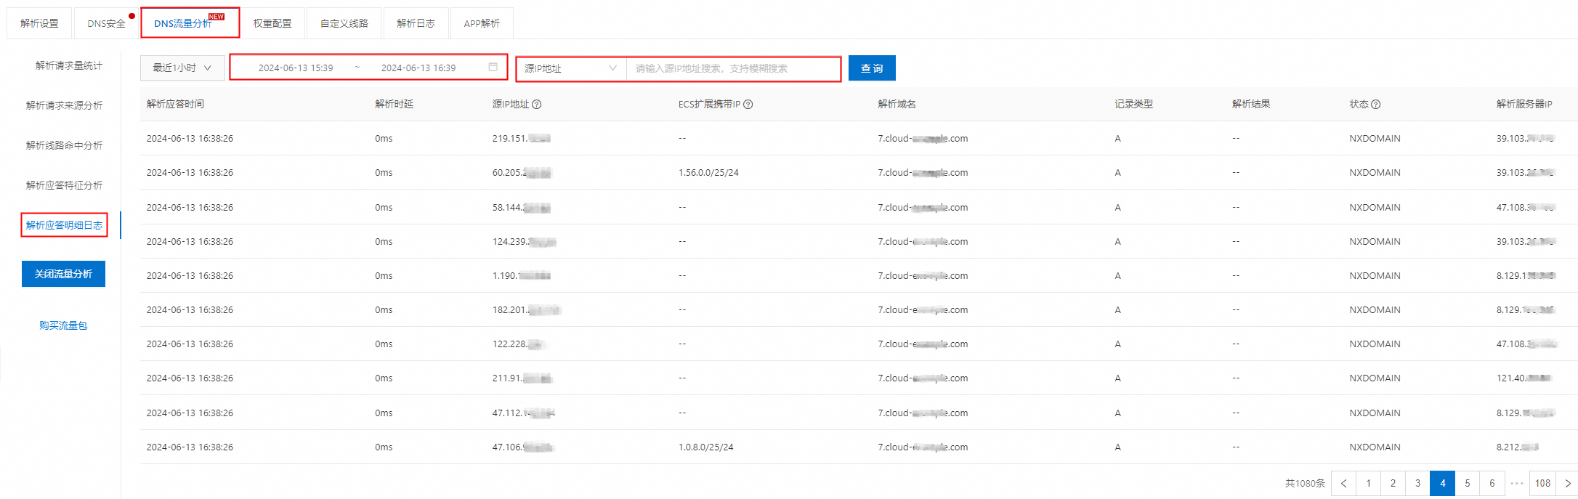Go to page 3 in pagination
The image size is (1578, 499).
pos(1417,483)
